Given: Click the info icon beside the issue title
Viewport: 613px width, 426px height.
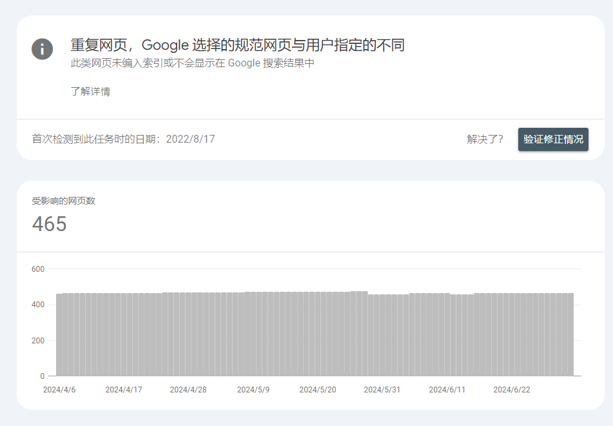Looking at the screenshot, I should click(x=43, y=49).
